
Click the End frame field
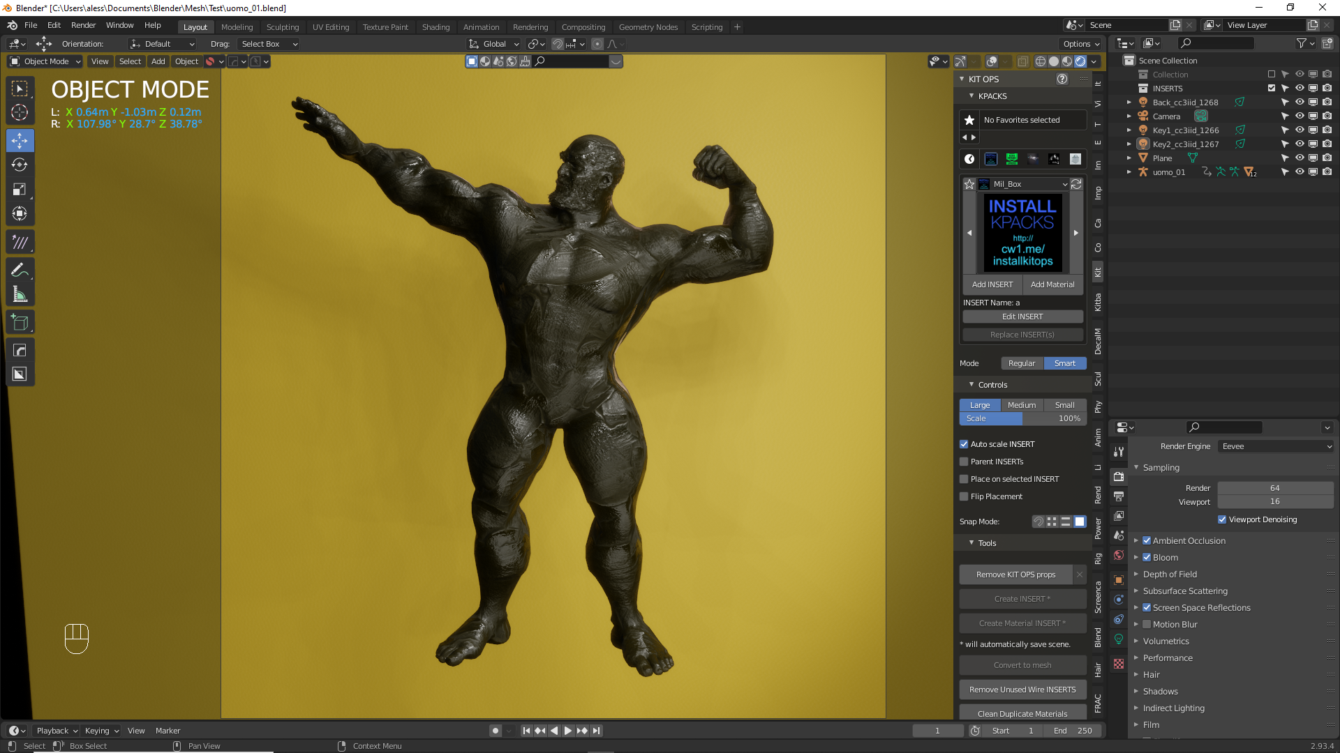[1073, 731]
